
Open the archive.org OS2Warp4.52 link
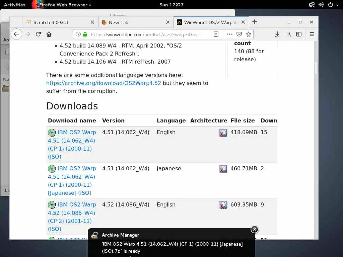[x=104, y=83]
